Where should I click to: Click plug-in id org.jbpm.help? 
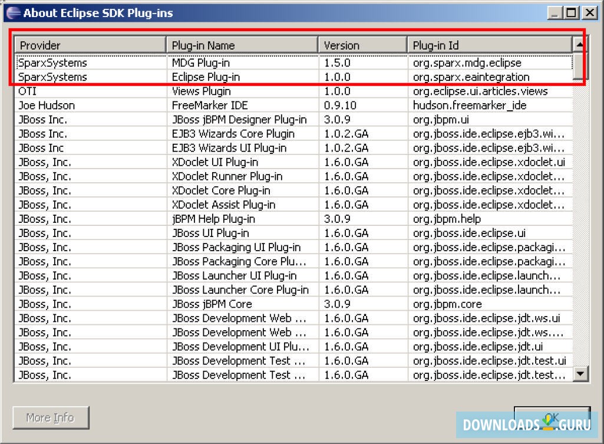click(447, 219)
